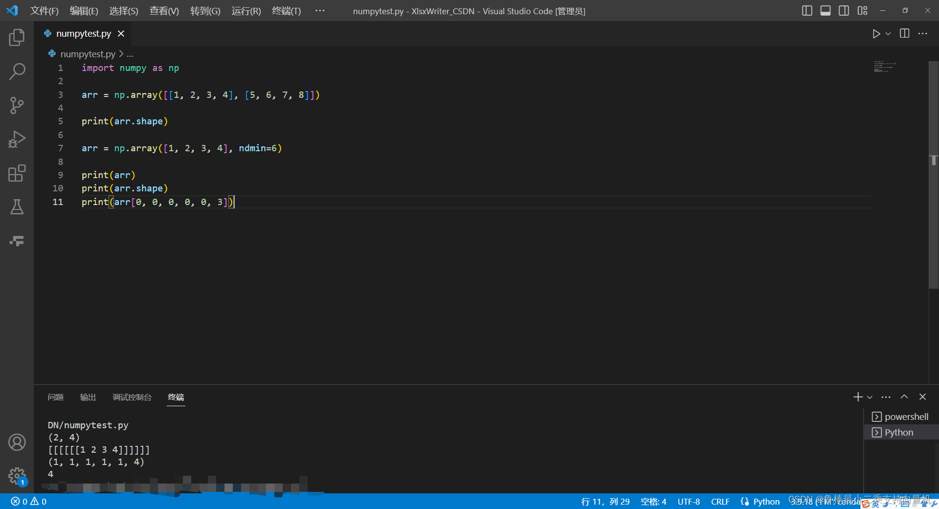Open Customize Layout icon

tap(862, 11)
